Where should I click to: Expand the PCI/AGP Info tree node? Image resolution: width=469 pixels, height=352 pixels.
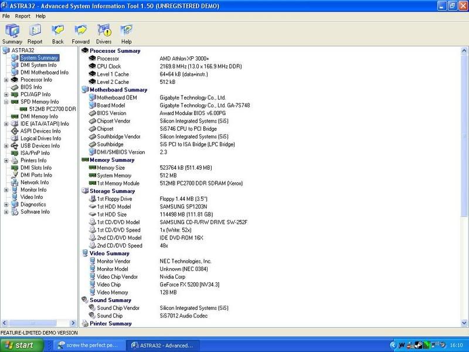click(6, 94)
